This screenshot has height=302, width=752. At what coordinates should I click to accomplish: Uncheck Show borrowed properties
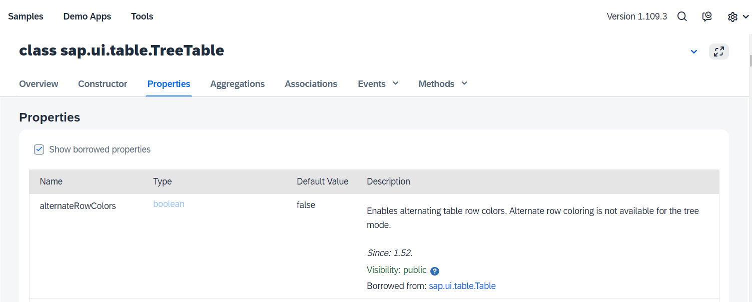[39, 149]
